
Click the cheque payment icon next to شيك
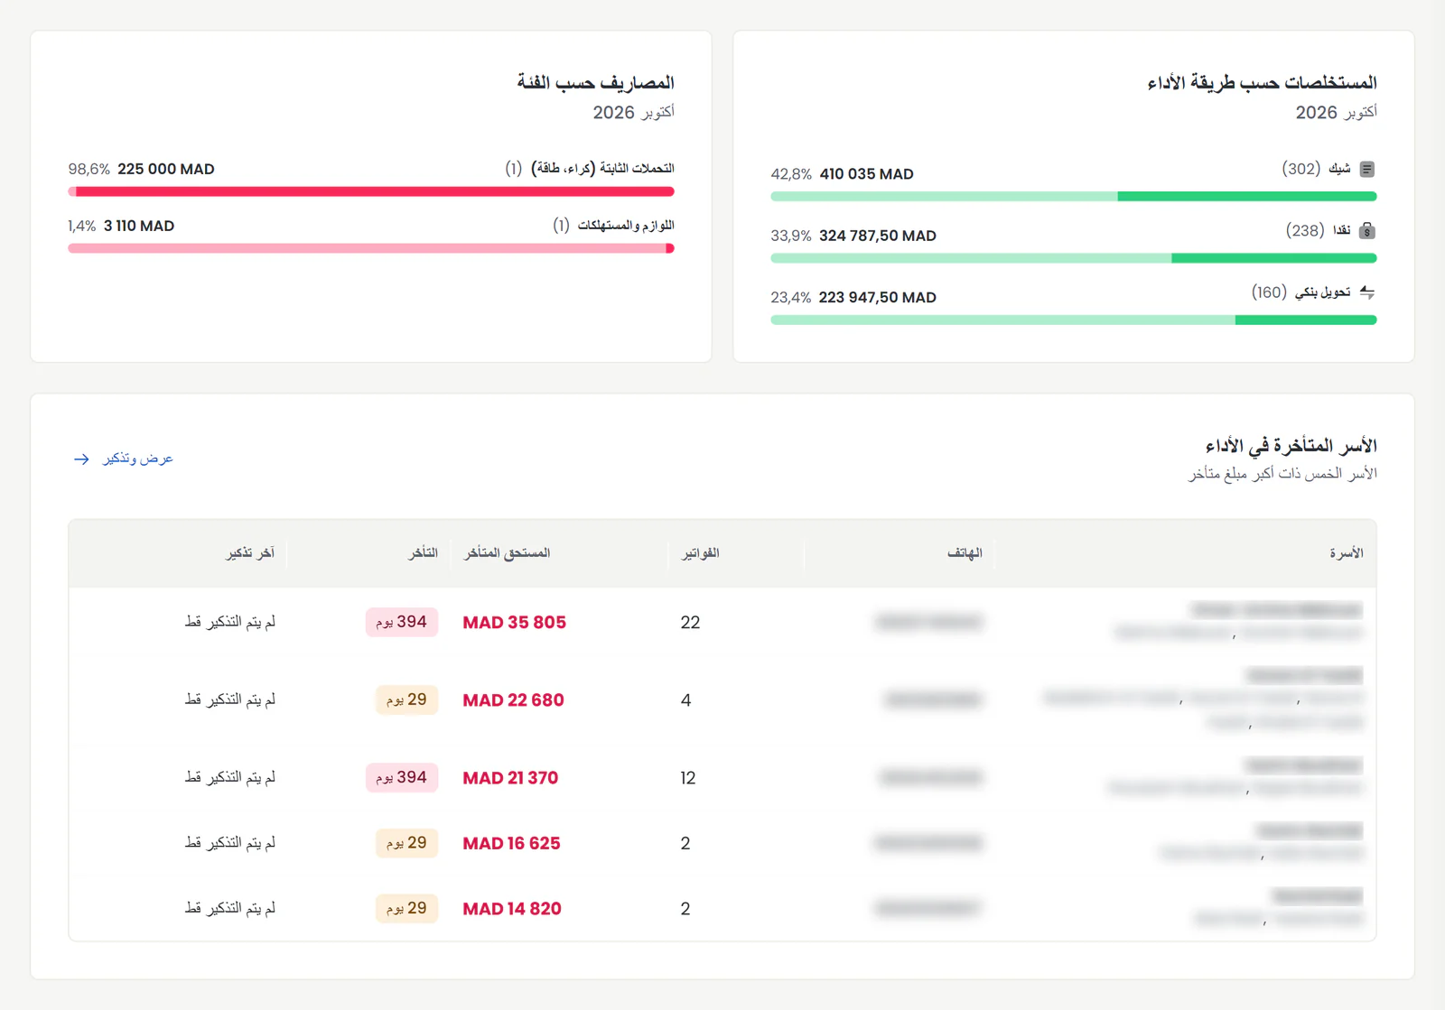point(1366,169)
